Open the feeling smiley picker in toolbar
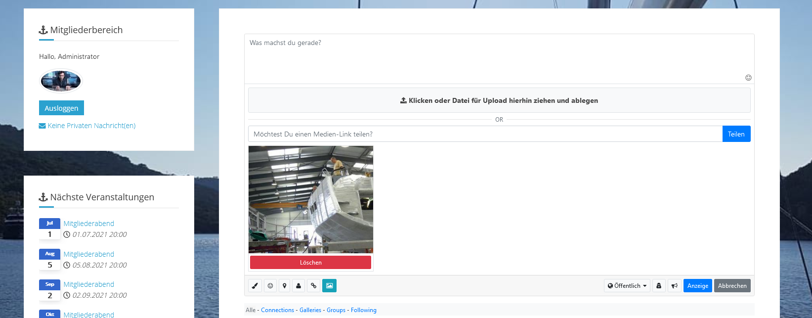 (270, 286)
